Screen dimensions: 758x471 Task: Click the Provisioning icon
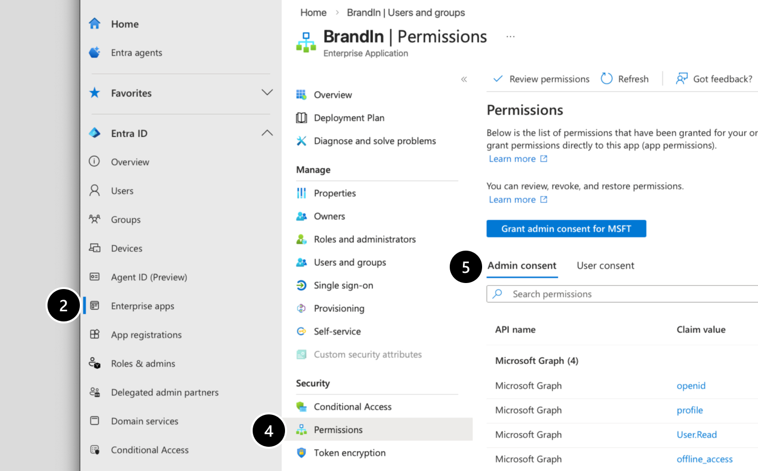coord(301,308)
